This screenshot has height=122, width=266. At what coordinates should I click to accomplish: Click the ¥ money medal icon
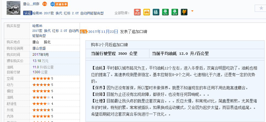184,12
